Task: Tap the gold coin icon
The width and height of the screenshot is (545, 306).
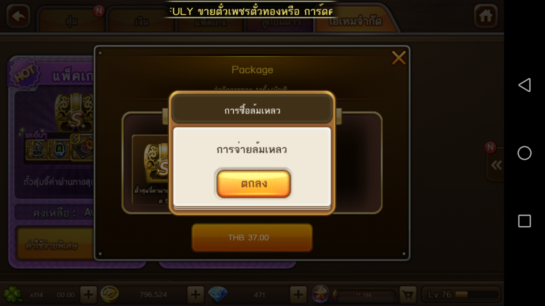Action: coord(109,295)
